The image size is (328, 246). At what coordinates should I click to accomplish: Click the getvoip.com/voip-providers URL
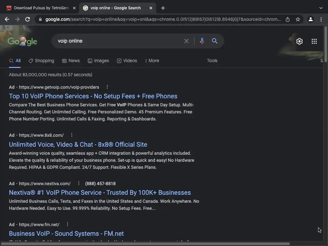tap(59, 87)
